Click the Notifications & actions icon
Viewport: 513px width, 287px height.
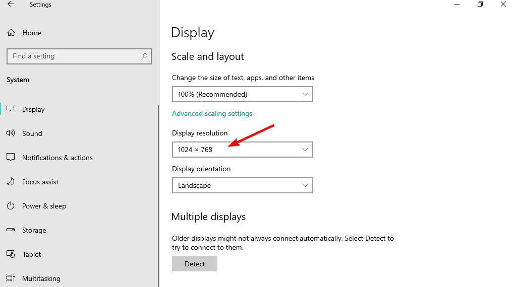click(11, 158)
